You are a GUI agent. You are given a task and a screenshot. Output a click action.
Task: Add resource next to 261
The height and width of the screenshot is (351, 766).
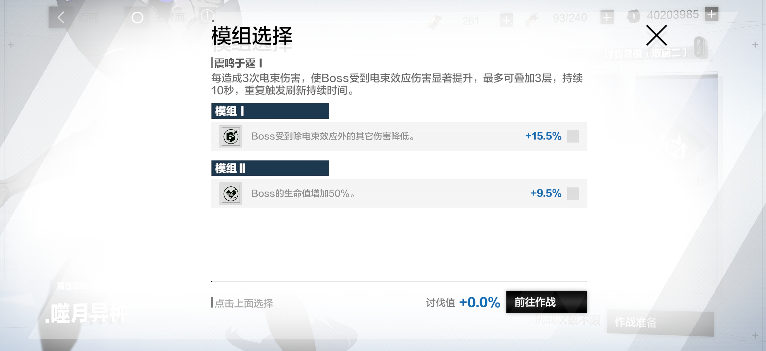coord(506,20)
